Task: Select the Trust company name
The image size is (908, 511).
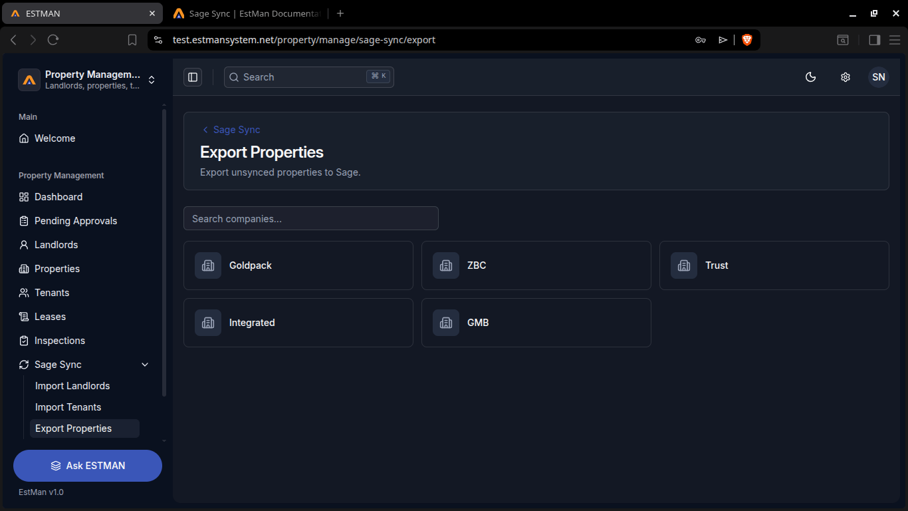Action: coord(717,265)
